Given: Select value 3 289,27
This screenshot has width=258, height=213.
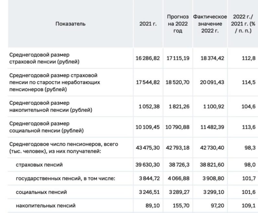Looking at the screenshot, I should 179,192.
